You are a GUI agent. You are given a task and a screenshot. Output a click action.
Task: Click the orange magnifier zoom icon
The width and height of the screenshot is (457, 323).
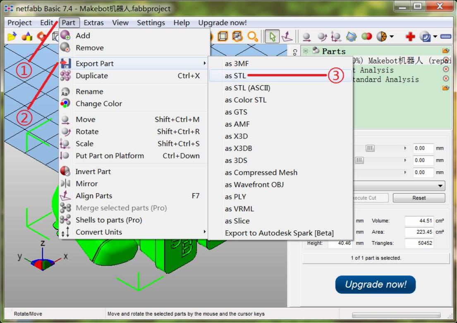pyautogui.click(x=253, y=36)
